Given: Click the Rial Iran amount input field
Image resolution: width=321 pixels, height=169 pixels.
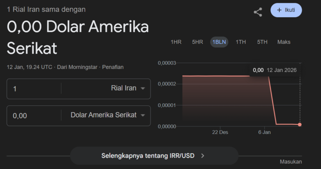Looking at the screenshot, I should click(x=34, y=89).
